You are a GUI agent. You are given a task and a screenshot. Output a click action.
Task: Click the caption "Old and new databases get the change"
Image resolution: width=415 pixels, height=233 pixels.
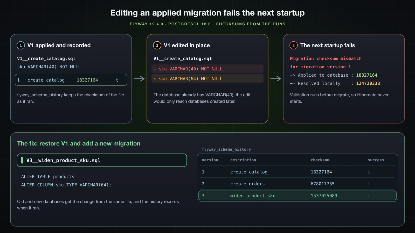pos(53,201)
